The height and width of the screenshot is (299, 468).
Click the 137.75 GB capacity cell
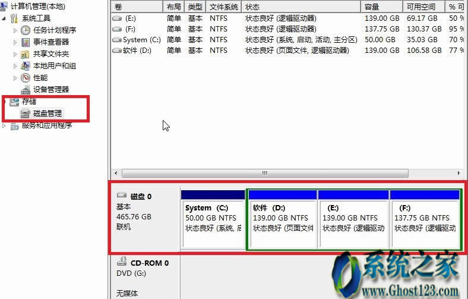(382, 29)
